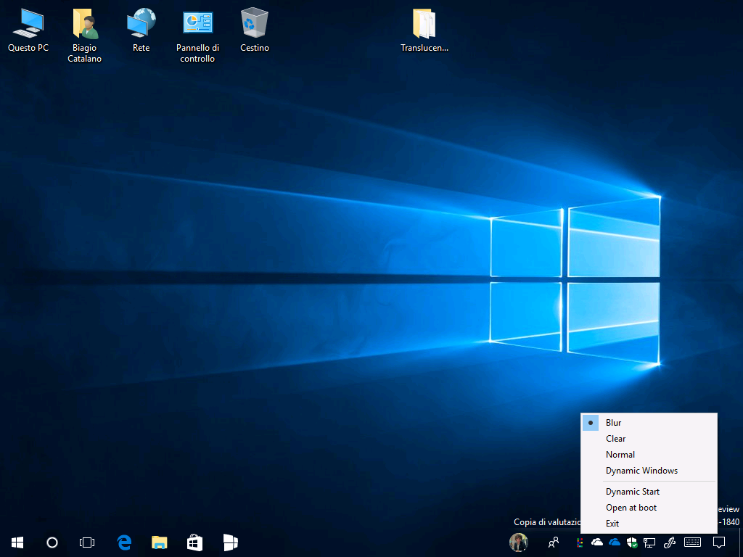
Task: Open the Action Center notifications icon
Action: (x=719, y=542)
